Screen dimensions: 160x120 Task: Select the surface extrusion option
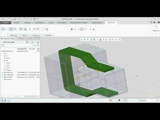(x=6, y=29)
